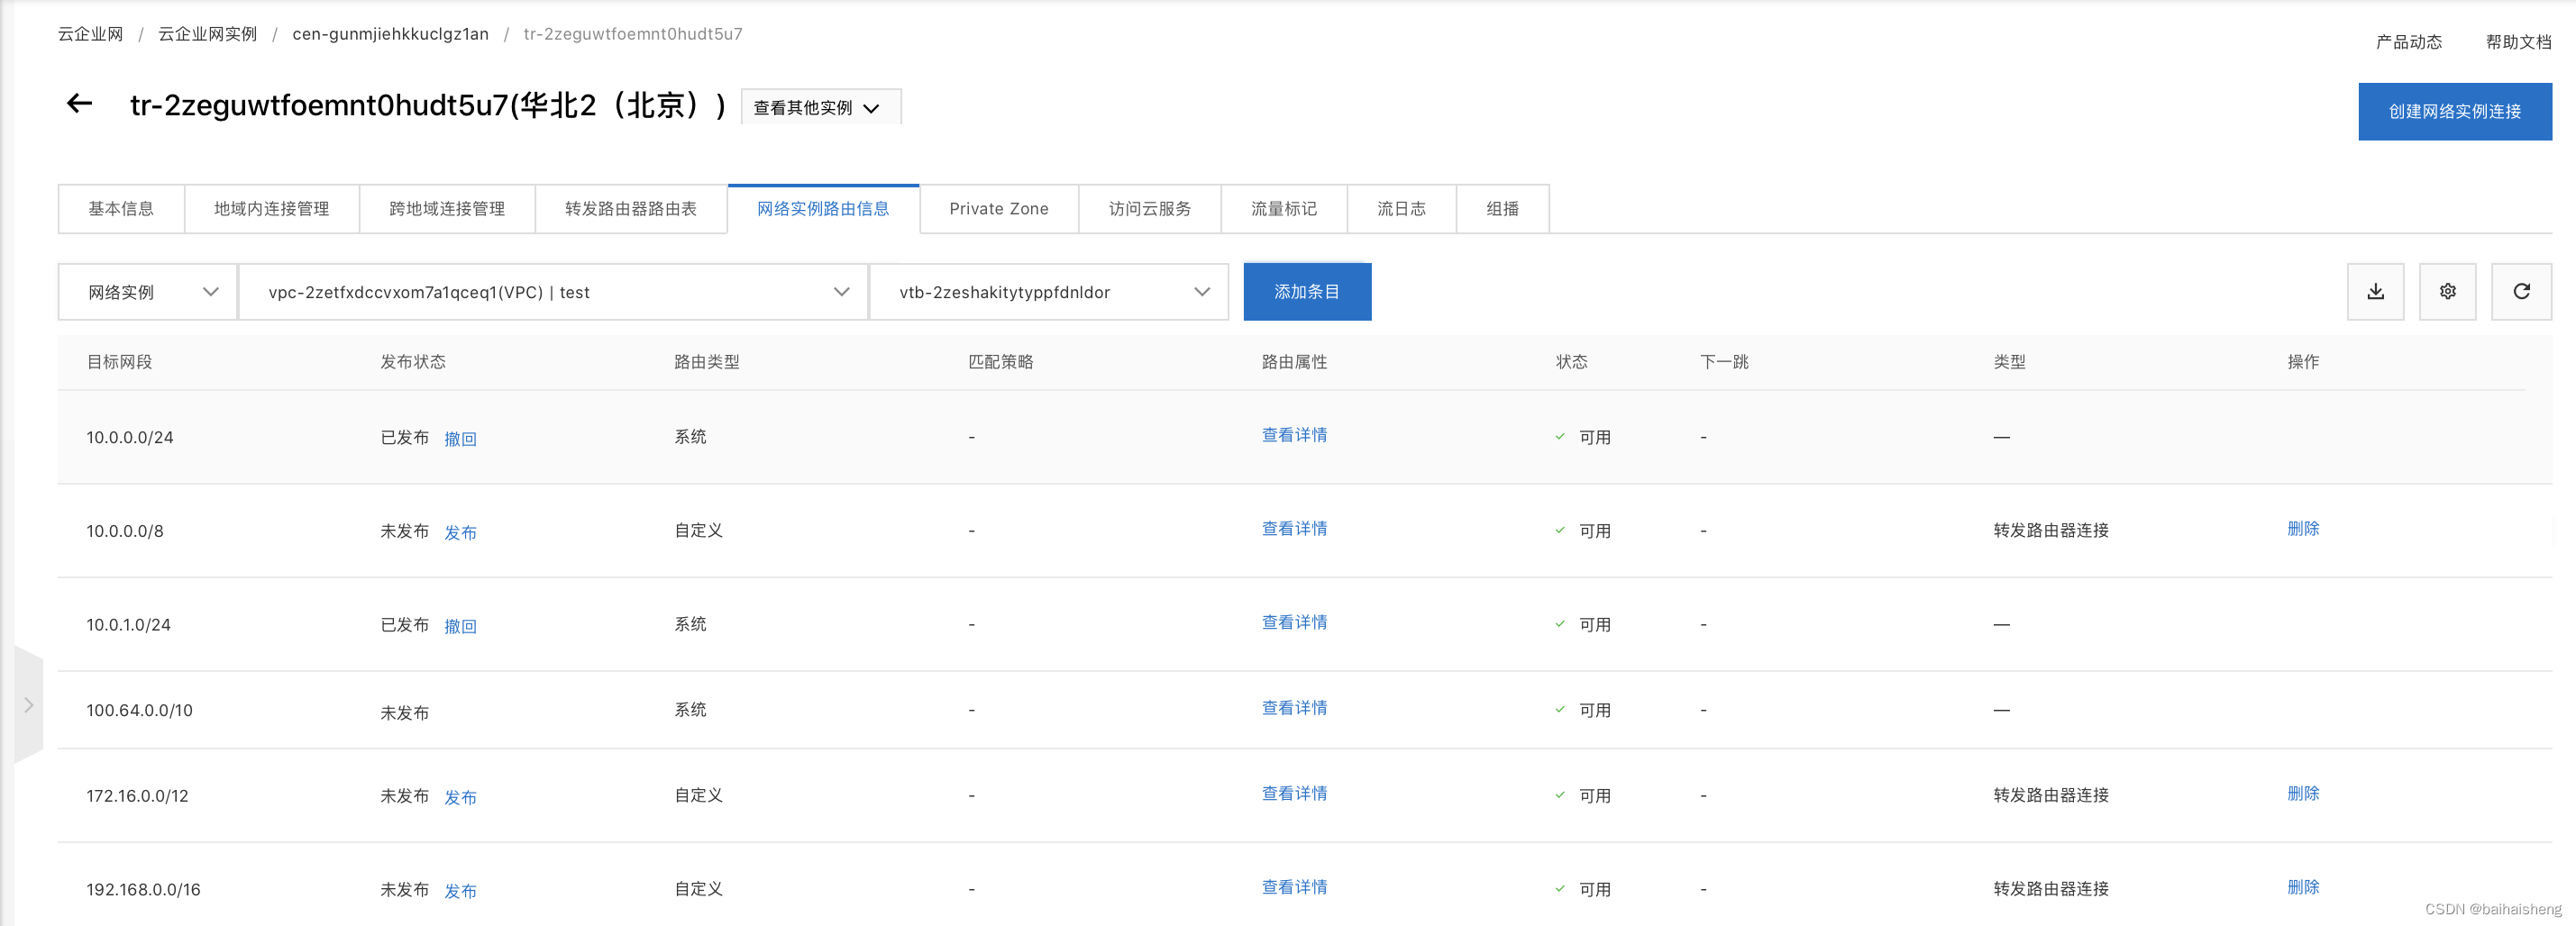This screenshot has width=2576, height=926.
Task: Open the 查看其他实例 dropdown
Action: 819,107
